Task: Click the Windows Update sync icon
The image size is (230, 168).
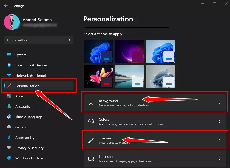Action: point(9,158)
